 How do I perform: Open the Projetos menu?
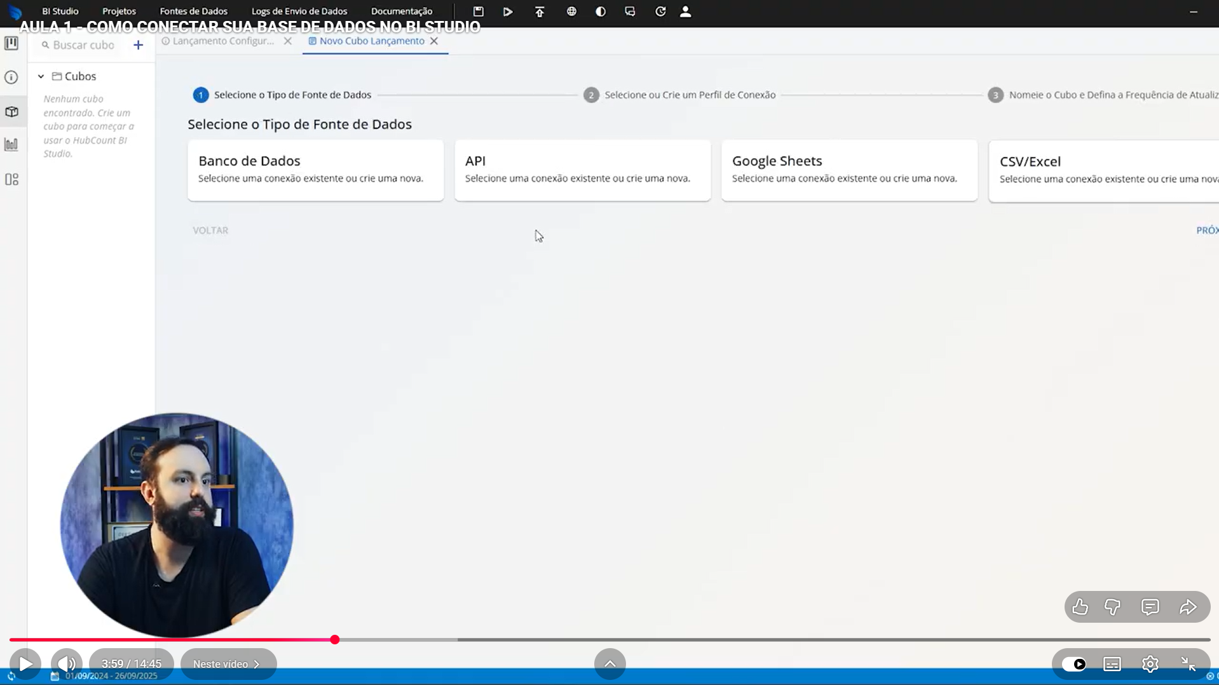[119, 11]
